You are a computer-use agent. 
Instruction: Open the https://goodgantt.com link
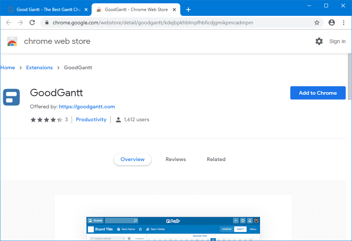pos(87,106)
